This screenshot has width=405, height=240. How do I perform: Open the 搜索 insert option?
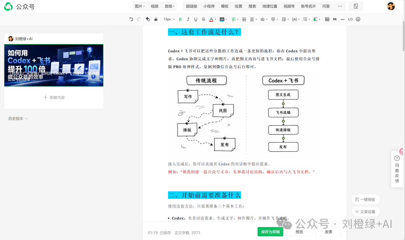pos(252,6)
